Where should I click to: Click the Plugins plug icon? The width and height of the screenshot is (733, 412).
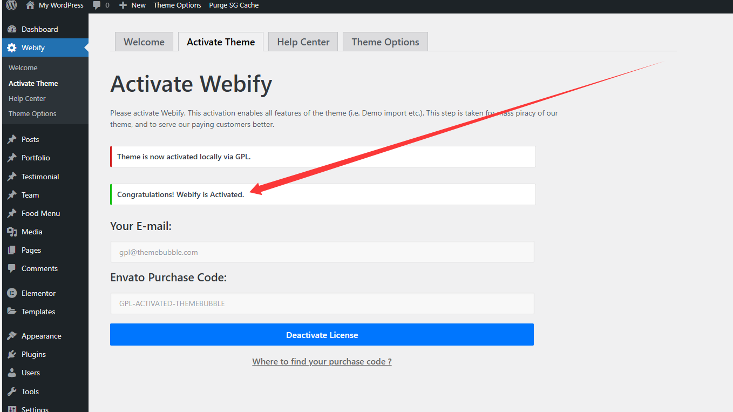[12, 354]
